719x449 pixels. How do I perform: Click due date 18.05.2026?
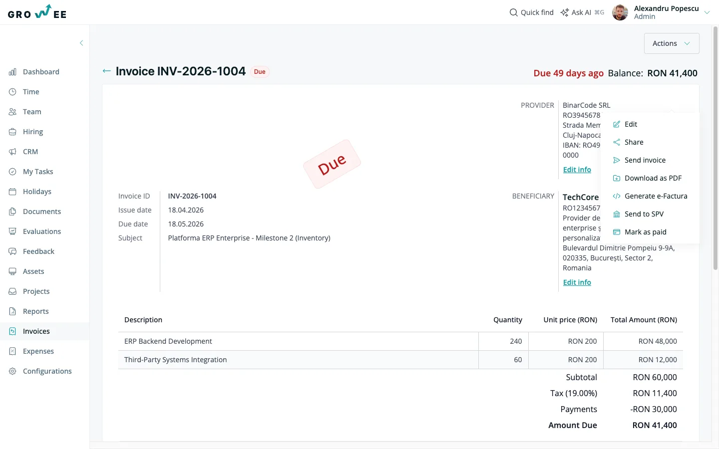[x=186, y=224]
